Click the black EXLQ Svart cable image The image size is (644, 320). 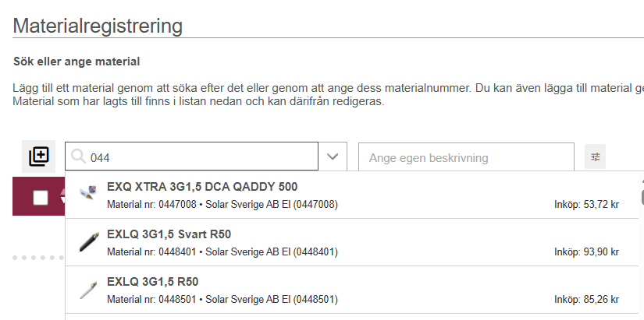point(89,242)
